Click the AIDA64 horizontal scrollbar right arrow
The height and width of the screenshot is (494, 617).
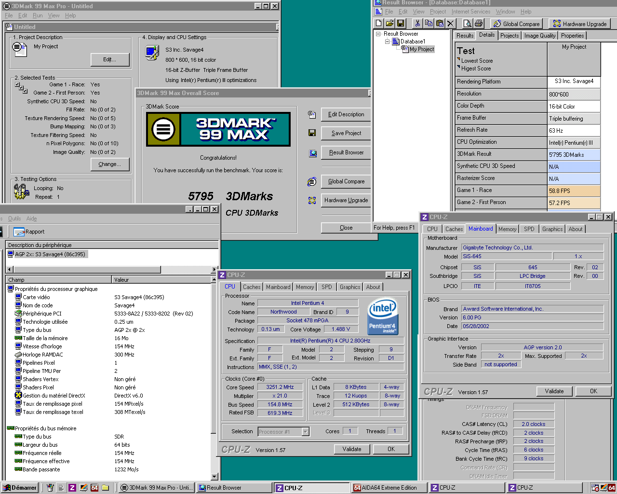(215, 269)
